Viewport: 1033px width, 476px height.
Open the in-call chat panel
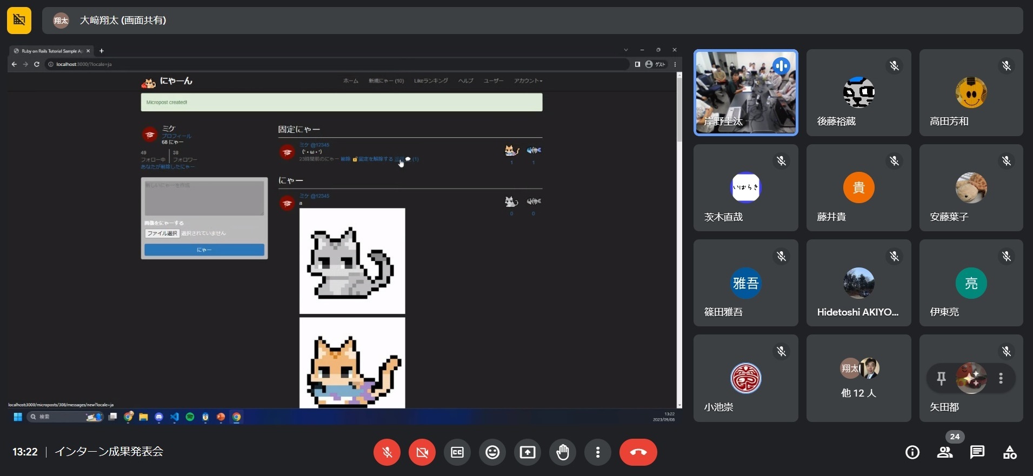pyautogui.click(x=977, y=452)
